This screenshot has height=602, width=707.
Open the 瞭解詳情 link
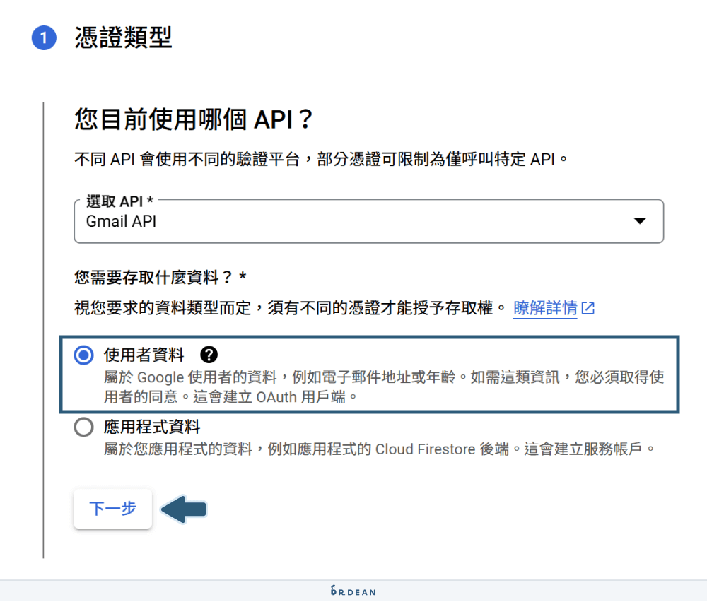[544, 308]
